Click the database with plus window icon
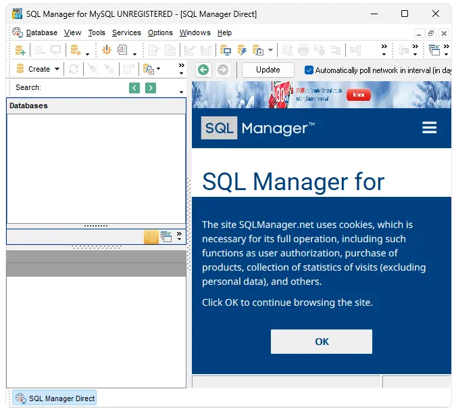The height and width of the screenshot is (414, 456). [257, 50]
